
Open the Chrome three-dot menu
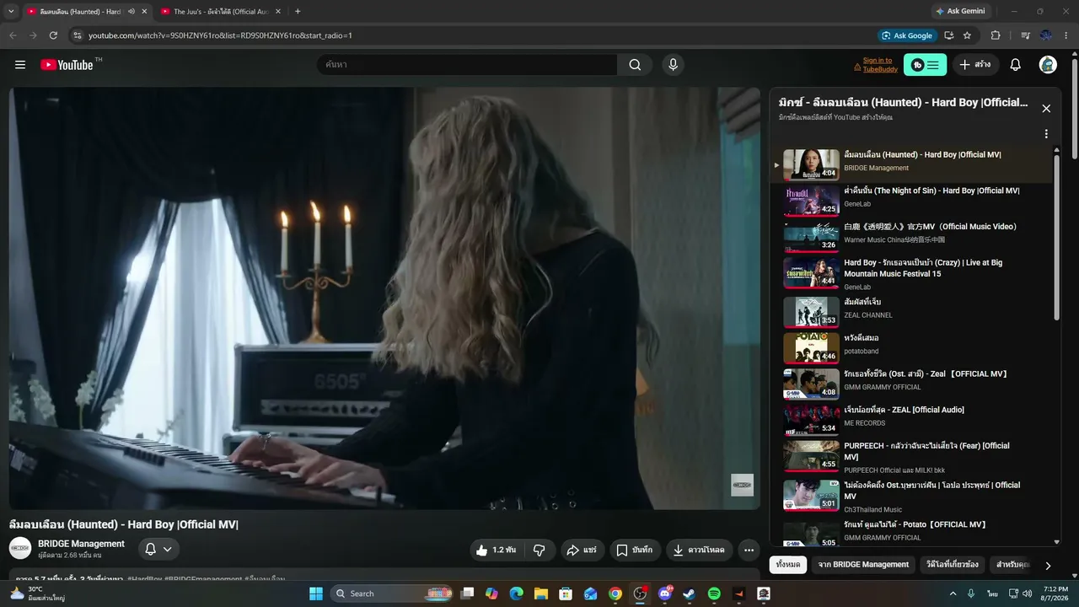(1066, 35)
